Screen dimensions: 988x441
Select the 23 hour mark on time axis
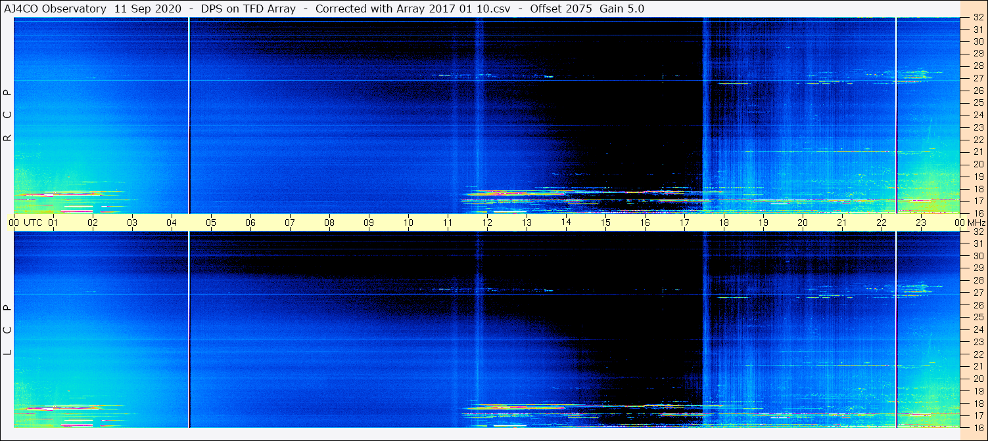point(921,222)
